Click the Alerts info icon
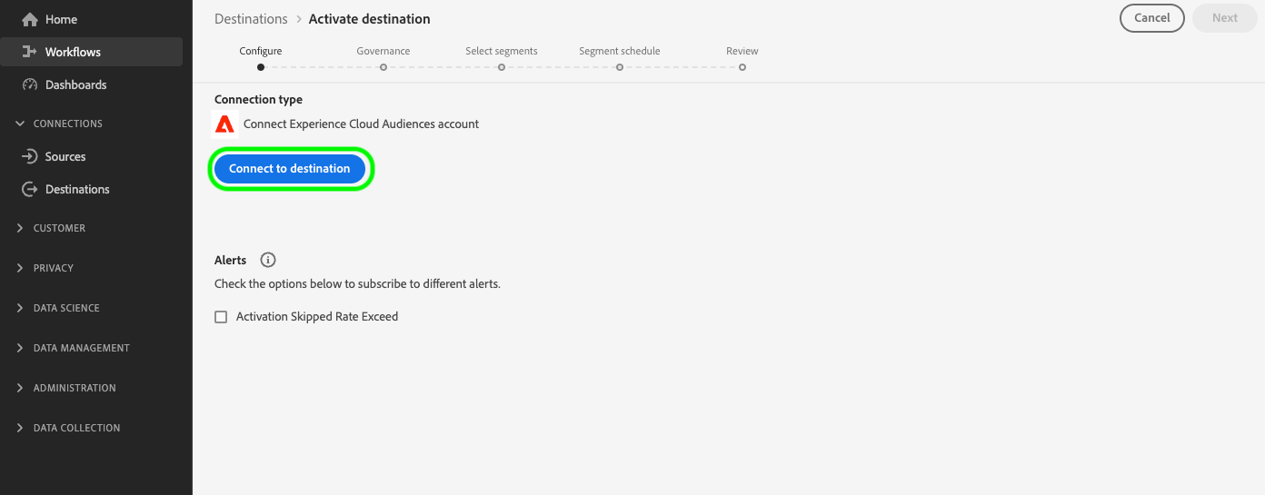 (268, 260)
